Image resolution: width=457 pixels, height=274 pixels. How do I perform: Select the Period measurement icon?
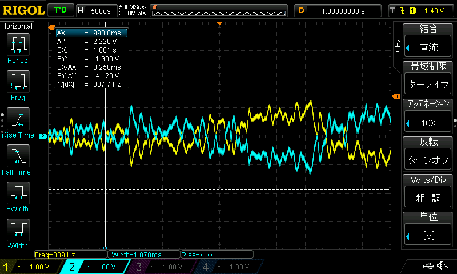(x=18, y=45)
